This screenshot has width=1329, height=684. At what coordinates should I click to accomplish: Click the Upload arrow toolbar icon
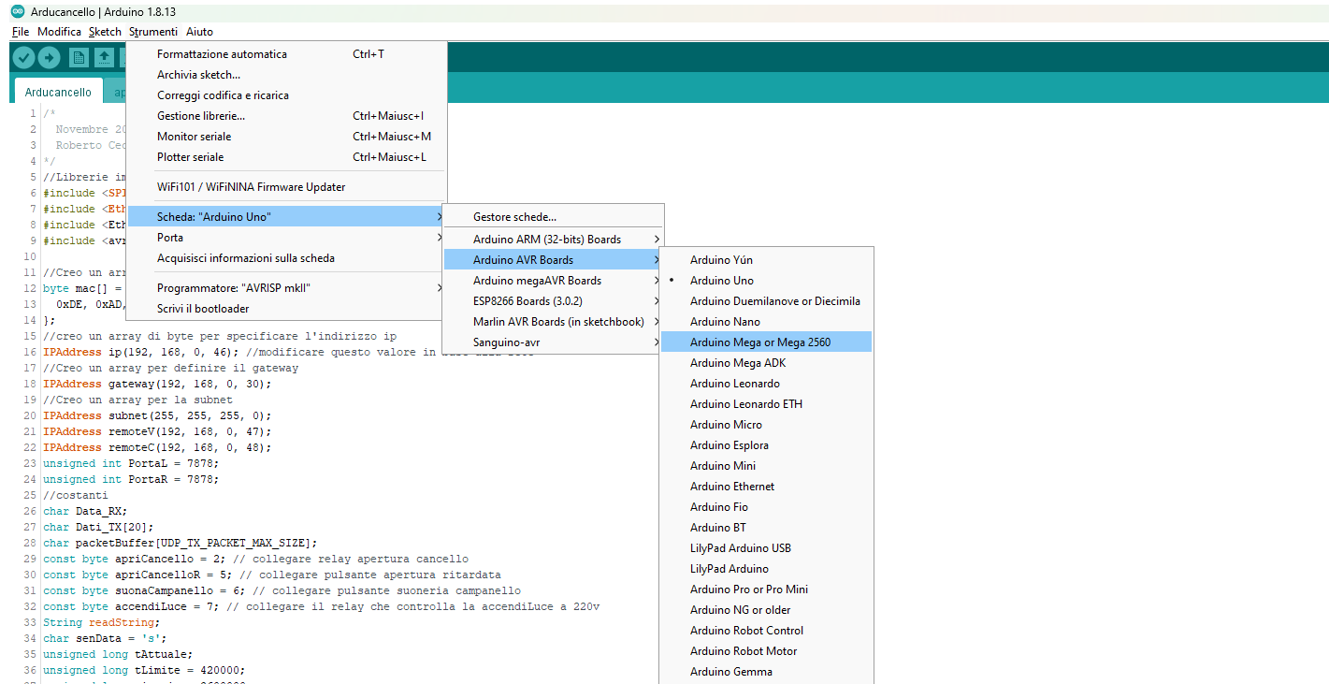coord(49,57)
